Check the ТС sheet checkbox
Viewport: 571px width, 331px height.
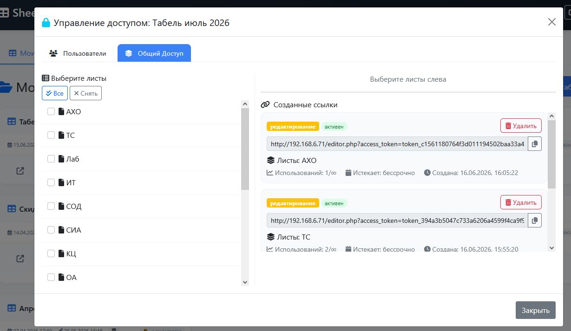[51, 135]
